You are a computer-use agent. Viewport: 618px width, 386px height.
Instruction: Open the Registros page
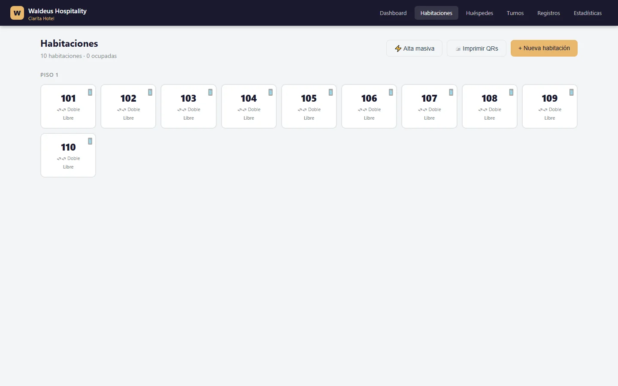coord(548,13)
